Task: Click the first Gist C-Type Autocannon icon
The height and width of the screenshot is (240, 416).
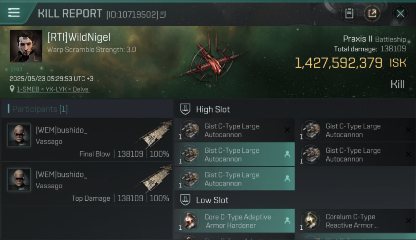Action: (x=189, y=130)
